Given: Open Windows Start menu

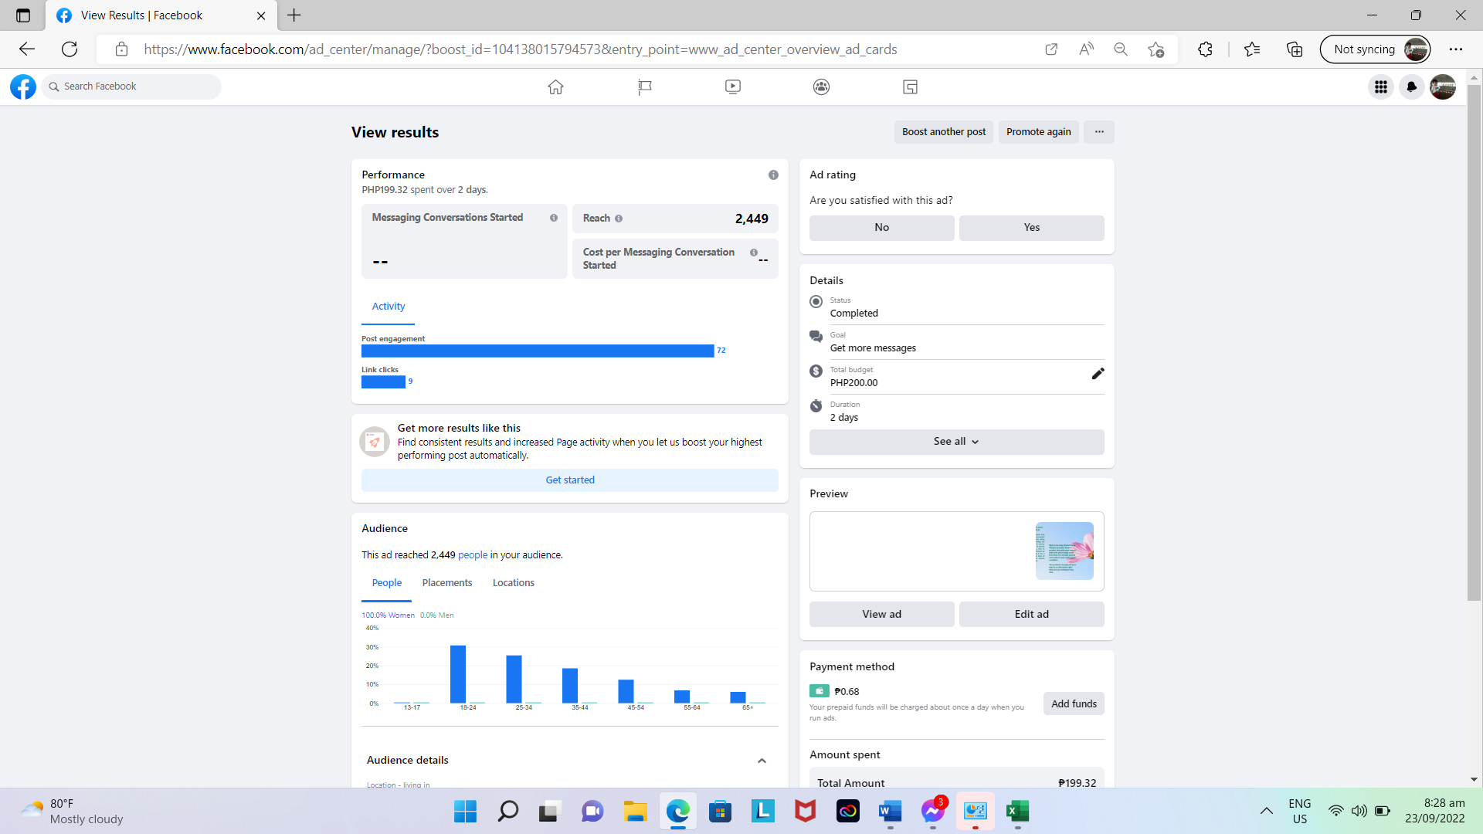Looking at the screenshot, I should click(465, 811).
